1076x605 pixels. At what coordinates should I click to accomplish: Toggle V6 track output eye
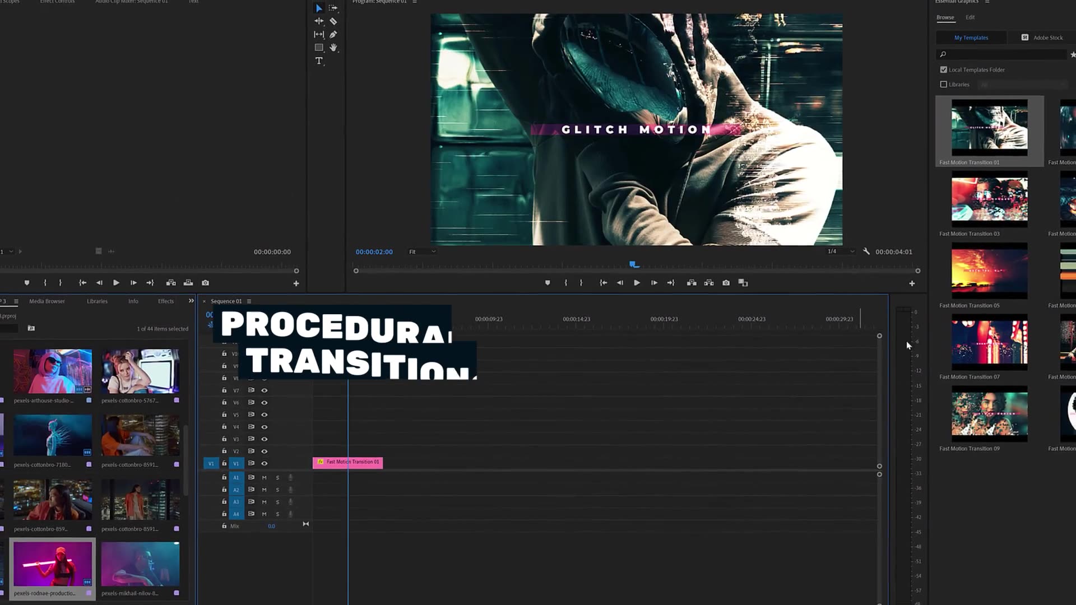265,403
